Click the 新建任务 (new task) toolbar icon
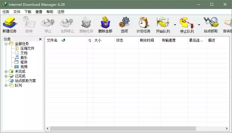232x133 pixels. [10, 22]
